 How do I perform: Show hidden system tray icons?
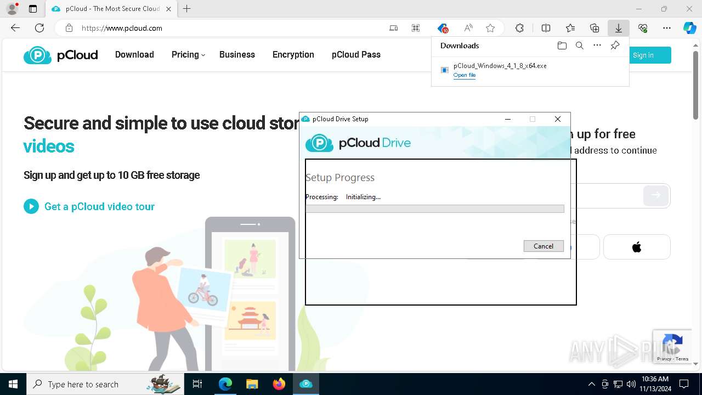(x=591, y=384)
